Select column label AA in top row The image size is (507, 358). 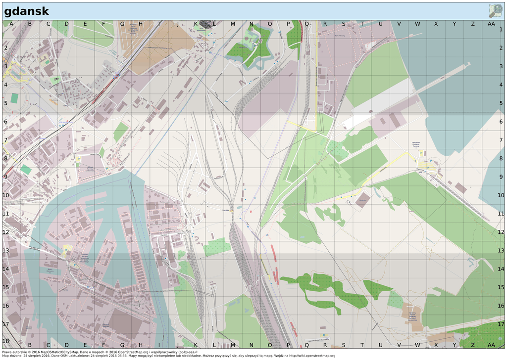pyautogui.click(x=491, y=24)
